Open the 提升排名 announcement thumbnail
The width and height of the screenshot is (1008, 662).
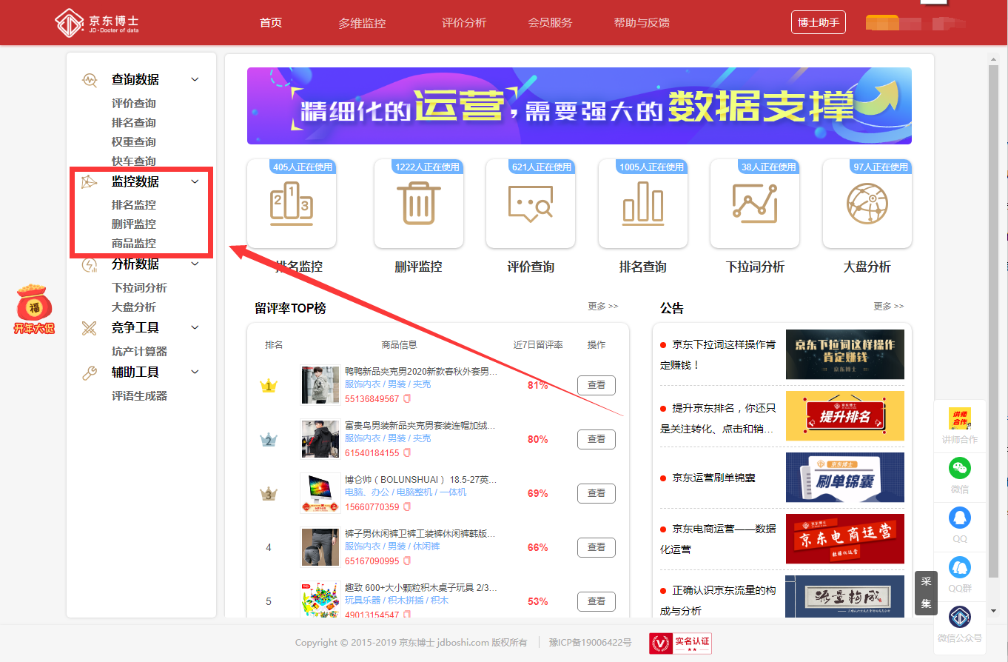[845, 416]
